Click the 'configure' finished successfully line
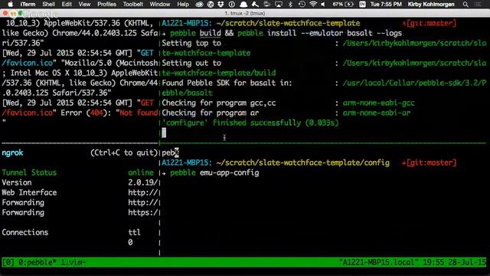Image resolution: width=490 pixels, height=276 pixels. 250,123
